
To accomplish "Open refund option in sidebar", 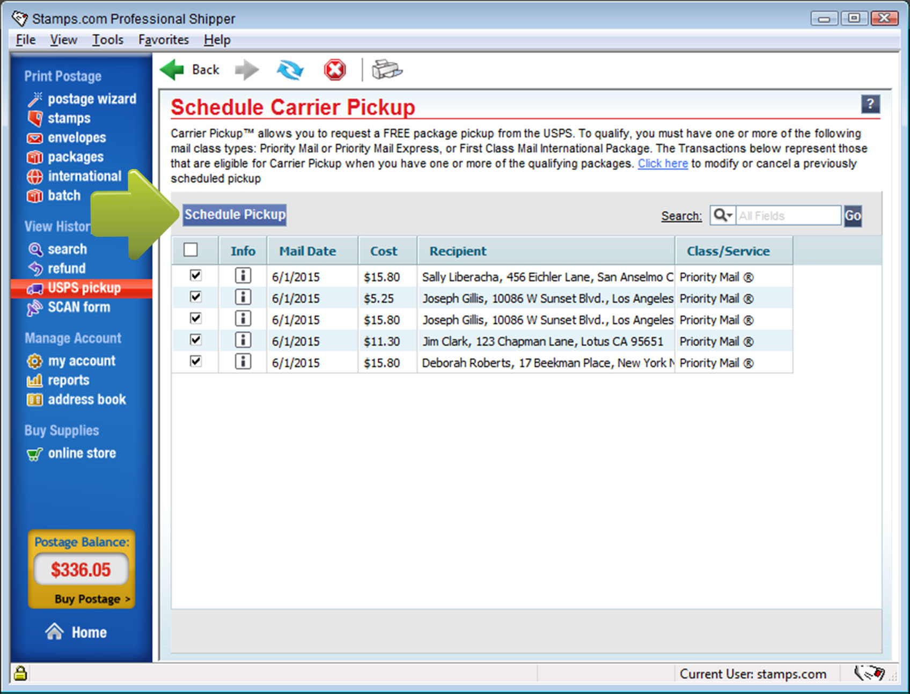I will [x=57, y=268].
